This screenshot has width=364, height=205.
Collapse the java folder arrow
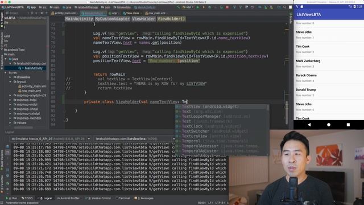pyautogui.click(x=6, y=59)
